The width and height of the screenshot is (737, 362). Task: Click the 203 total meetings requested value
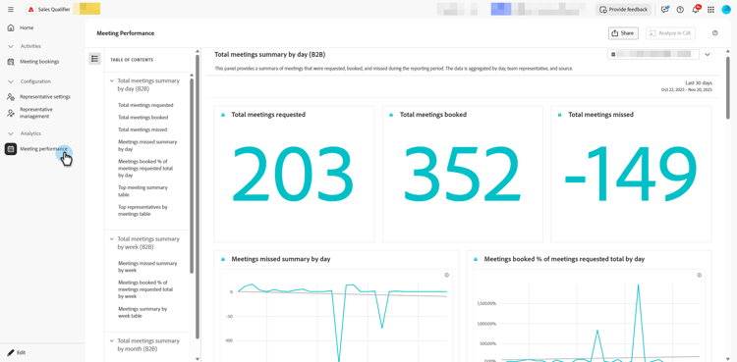(x=292, y=173)
